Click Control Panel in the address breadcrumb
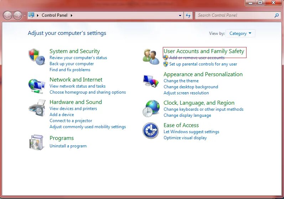The height and width of the screenshot is (199, 284). (55, 15)
